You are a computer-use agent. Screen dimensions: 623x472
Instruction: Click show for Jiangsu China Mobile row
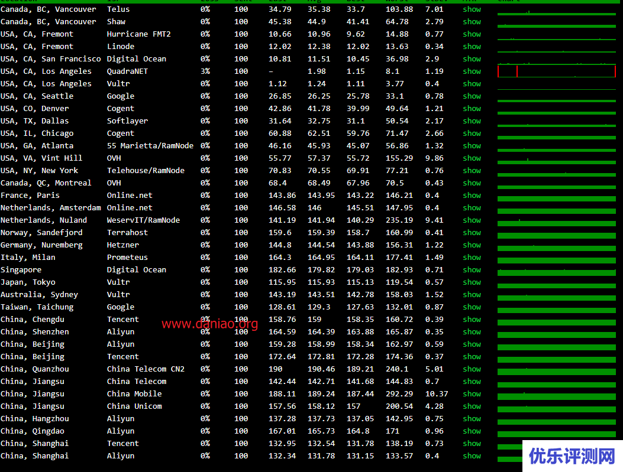472,394
